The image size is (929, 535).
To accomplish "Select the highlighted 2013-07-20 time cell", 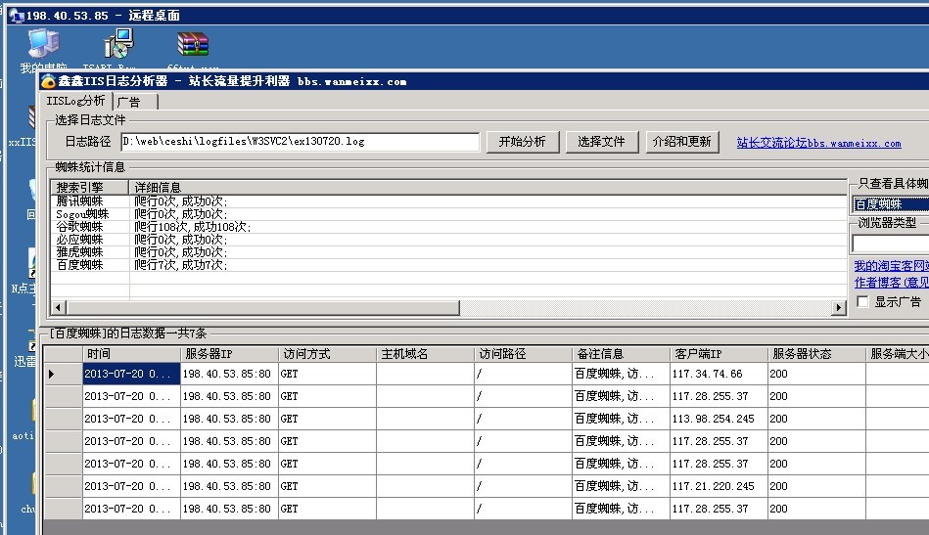I will click(131, 374).
